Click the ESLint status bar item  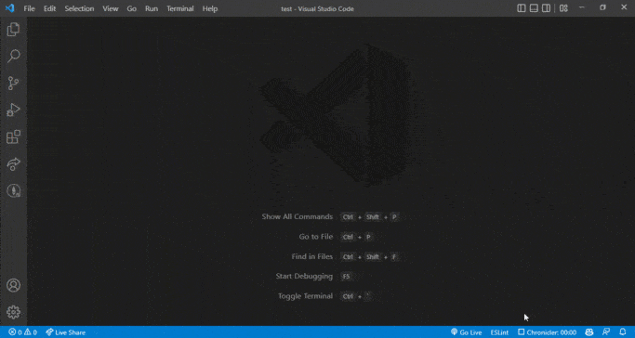[499, 332]
